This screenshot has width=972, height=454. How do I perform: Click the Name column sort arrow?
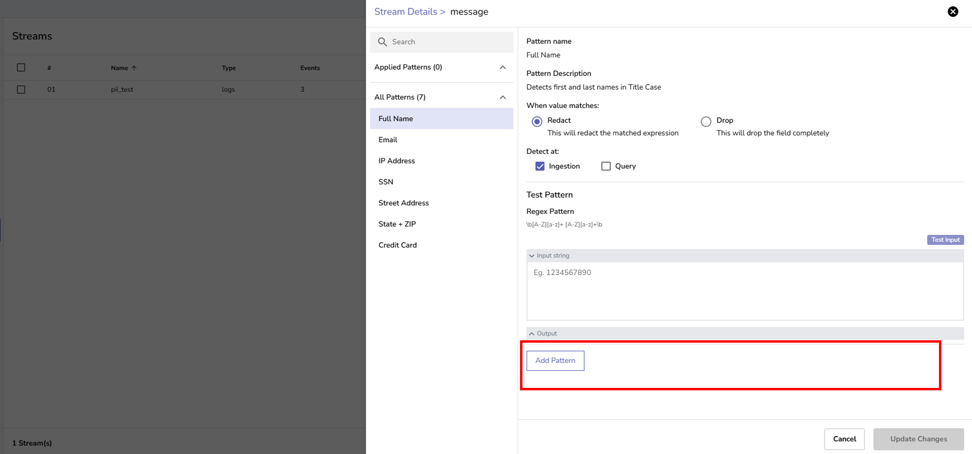click(x=134, y=68)
